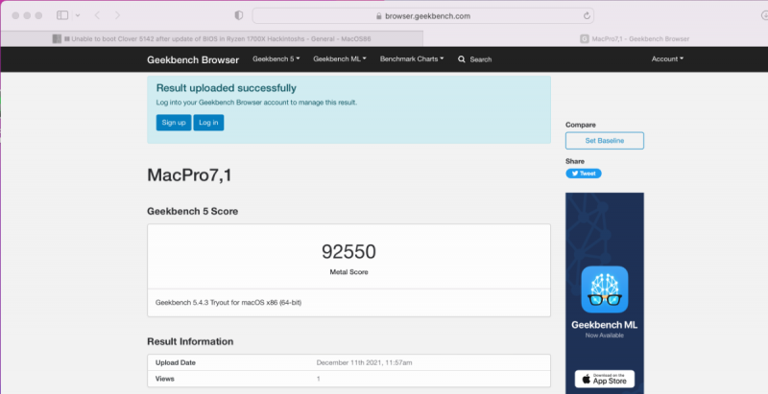Click the Search magnifier icon
The image size is (768, 394).
[x=462, y=59]
